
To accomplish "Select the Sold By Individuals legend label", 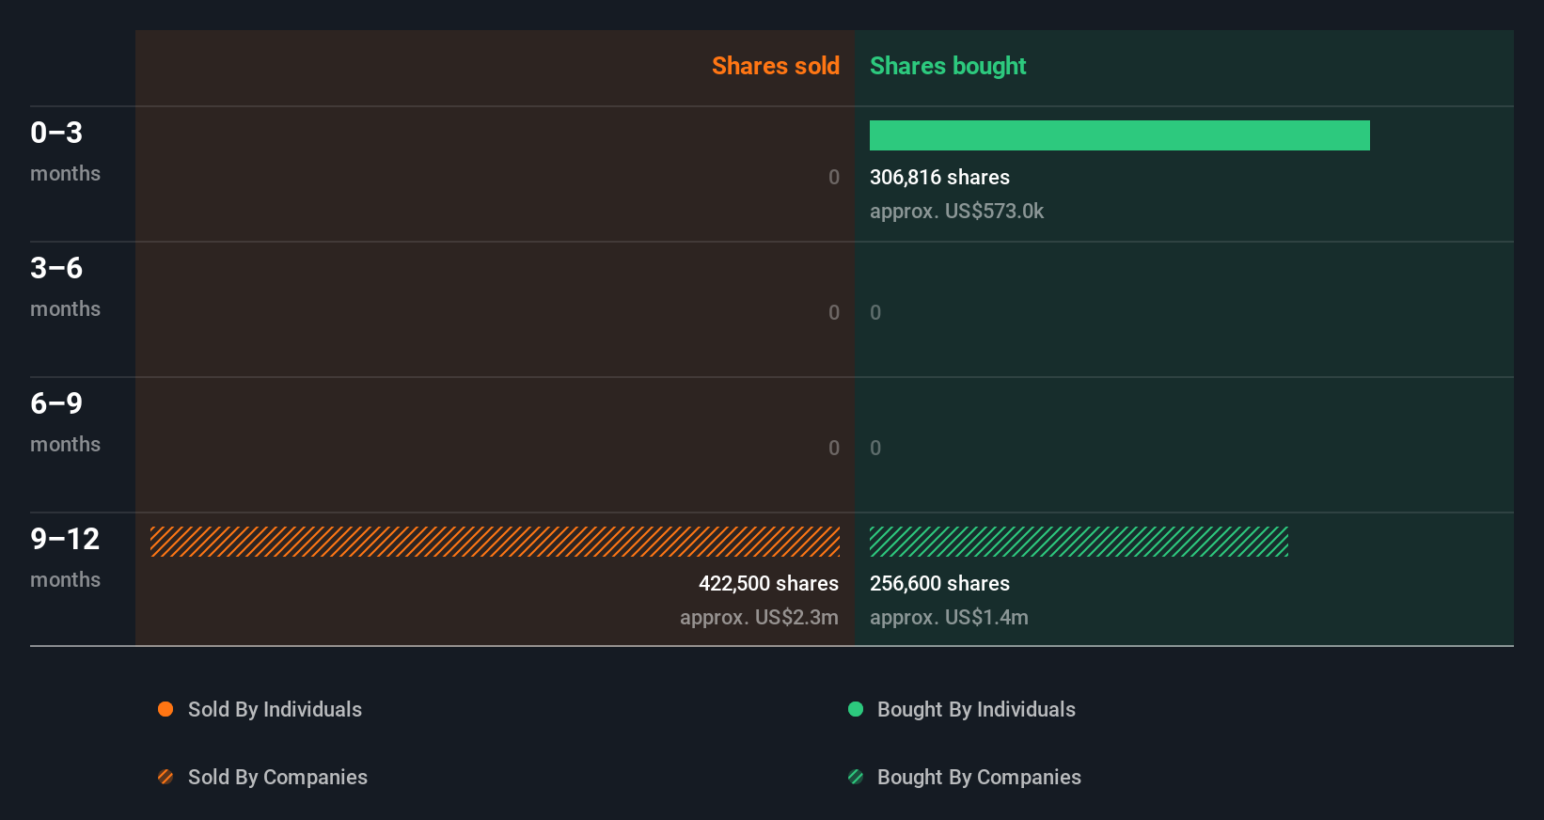I will 275,710.
